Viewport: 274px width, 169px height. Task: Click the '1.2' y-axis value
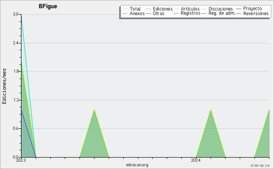pos(16,100)
